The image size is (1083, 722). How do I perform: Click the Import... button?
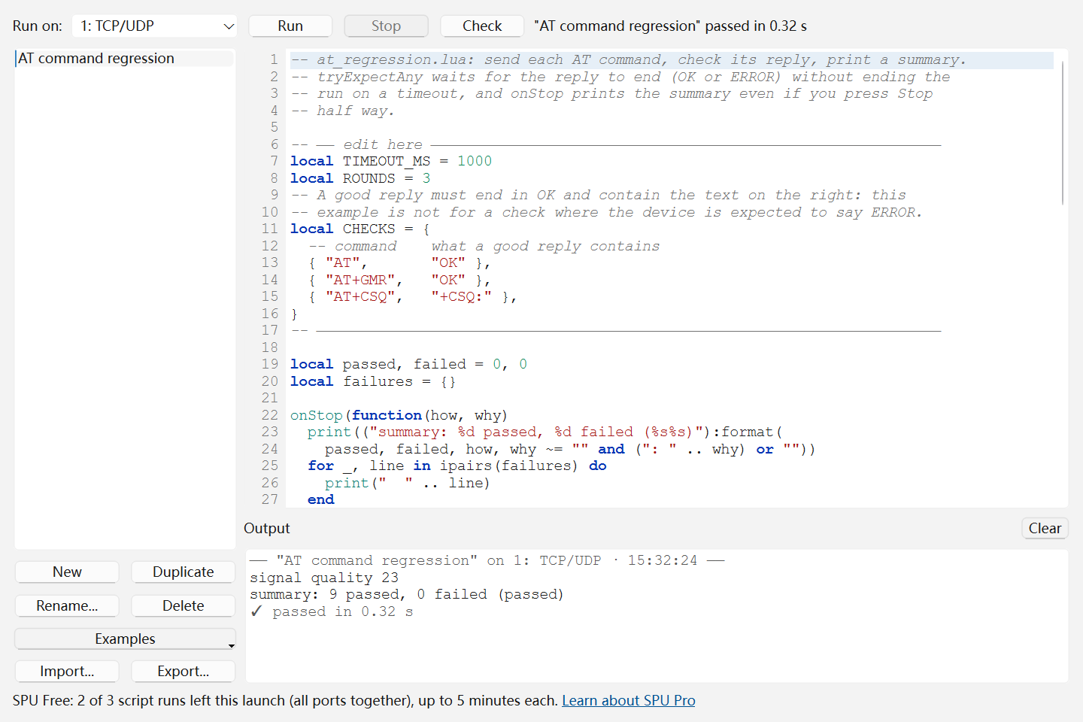tap(67, 671)
